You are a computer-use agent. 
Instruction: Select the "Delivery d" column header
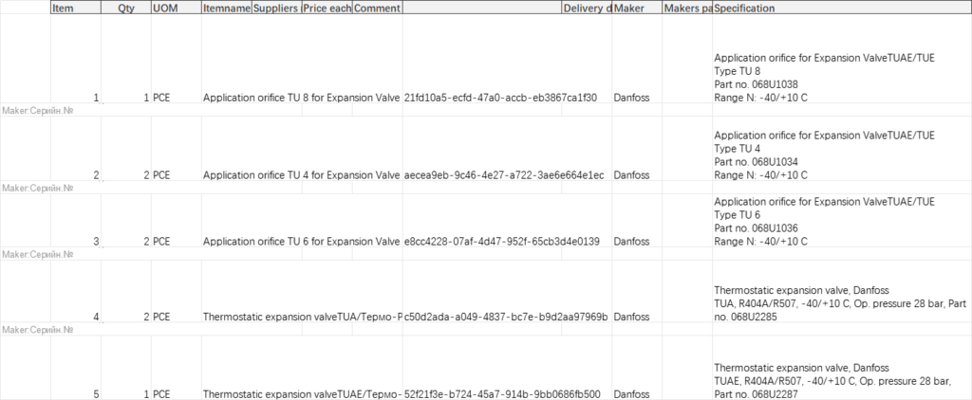click(x=586, y=9)
